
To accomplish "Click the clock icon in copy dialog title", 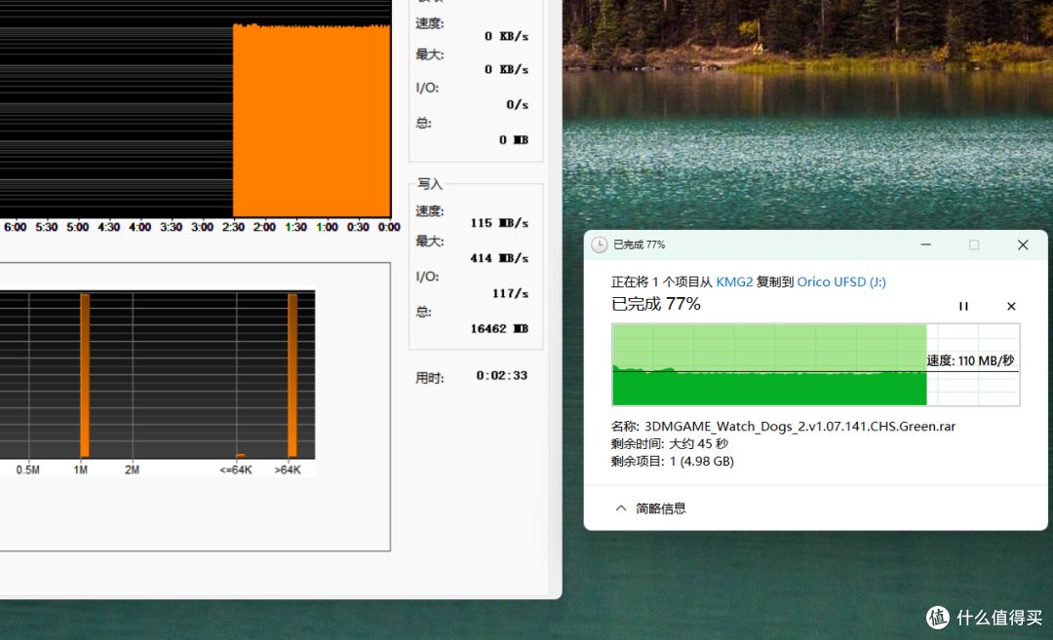I will 599,245.
